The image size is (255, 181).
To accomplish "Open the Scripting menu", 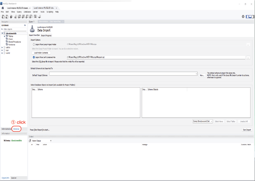I will tap(50, 12).
